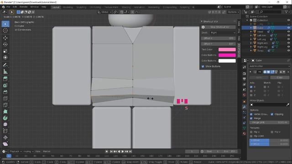This screenshot has width=292, height=164.
Task: Pin the properties editor context
Action: 288,61
